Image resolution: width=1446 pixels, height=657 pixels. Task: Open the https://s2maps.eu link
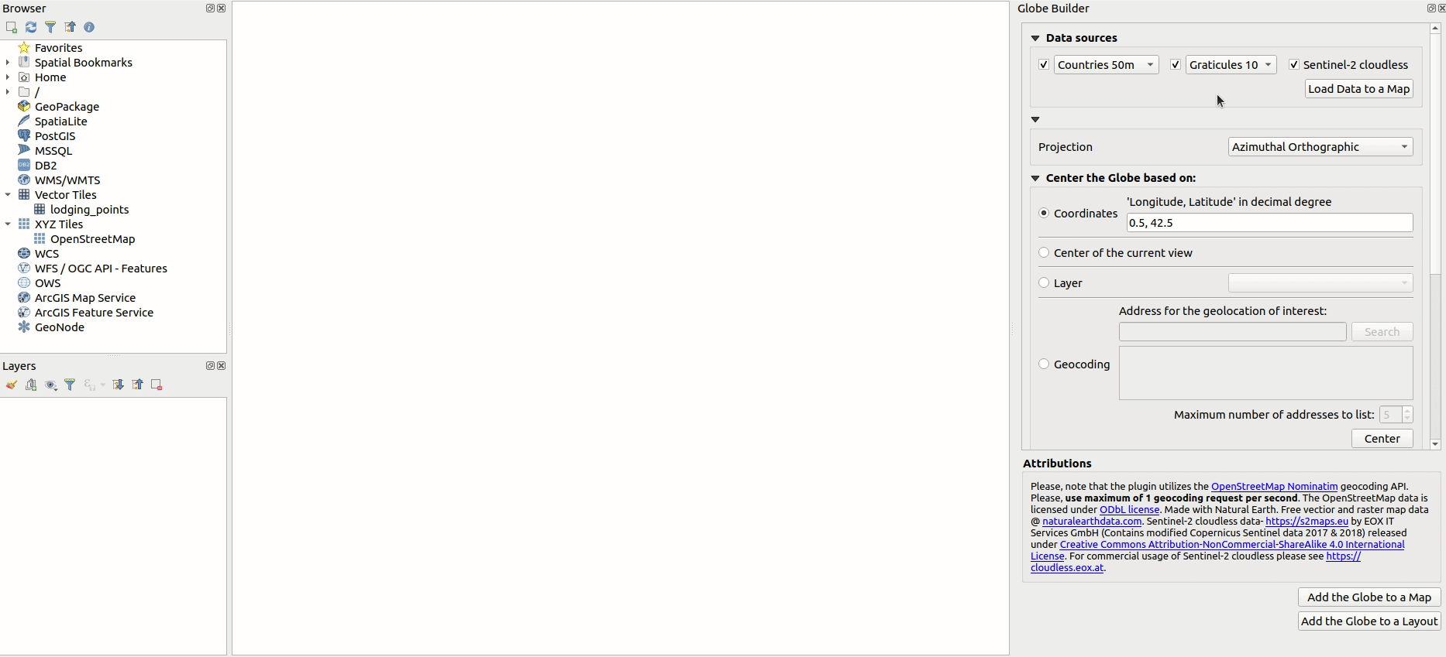tap(1307, 522)
